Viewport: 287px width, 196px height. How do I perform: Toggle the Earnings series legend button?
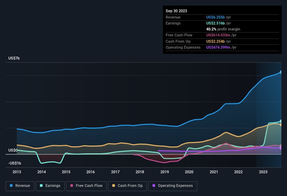point(50,186)
